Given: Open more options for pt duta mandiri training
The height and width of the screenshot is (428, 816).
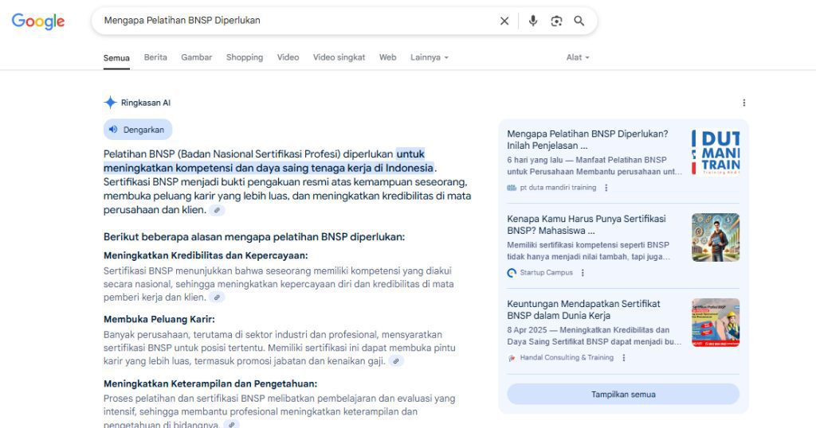Looking at the screenshot, I should 606,188.
